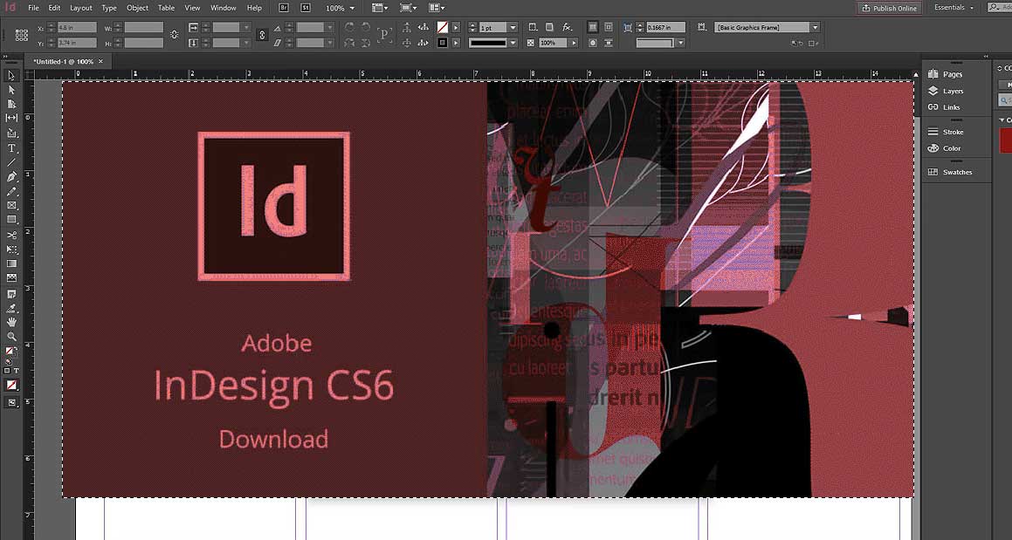Open the Layout menu
Screen dimensions: 1012x540
click(x=81, y=8)
